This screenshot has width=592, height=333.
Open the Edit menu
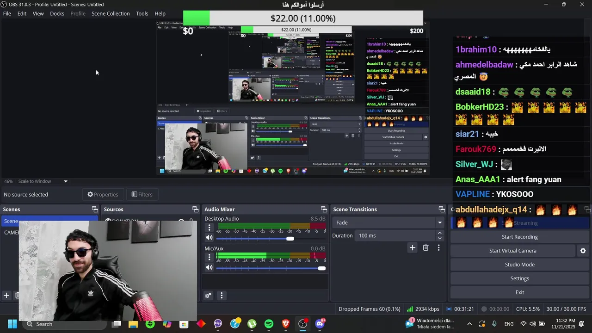tap(22, 13)
